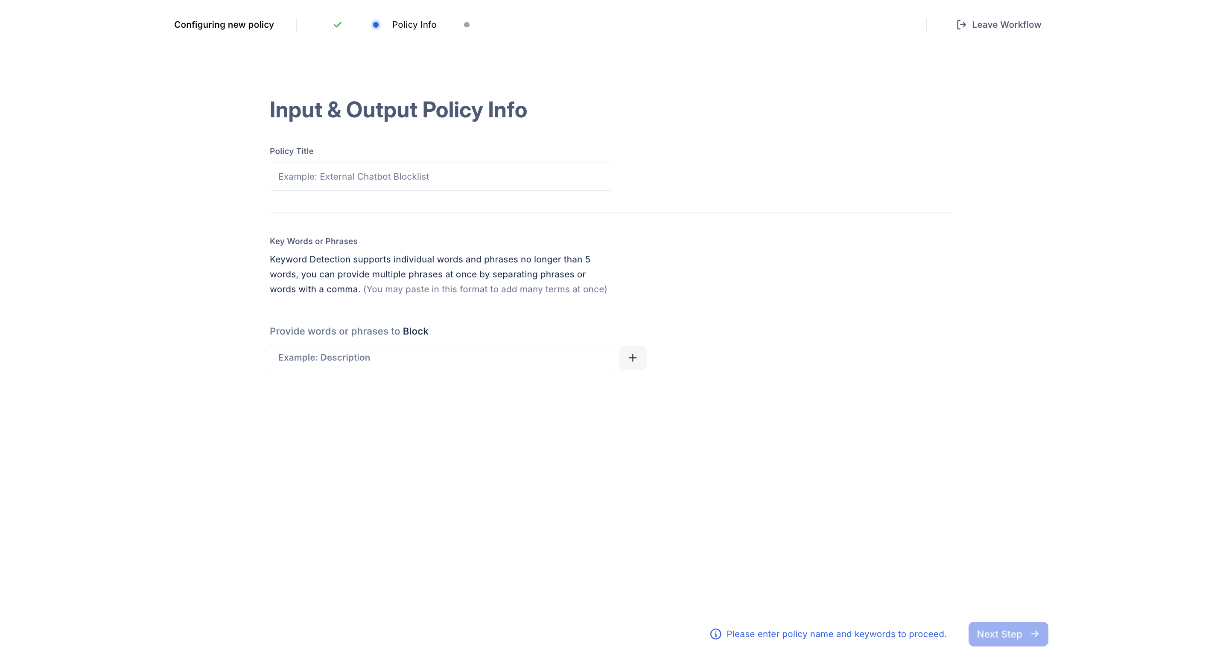Click 'Key Words or Phrases' label
1220x658 pixels.
point(313,241)
